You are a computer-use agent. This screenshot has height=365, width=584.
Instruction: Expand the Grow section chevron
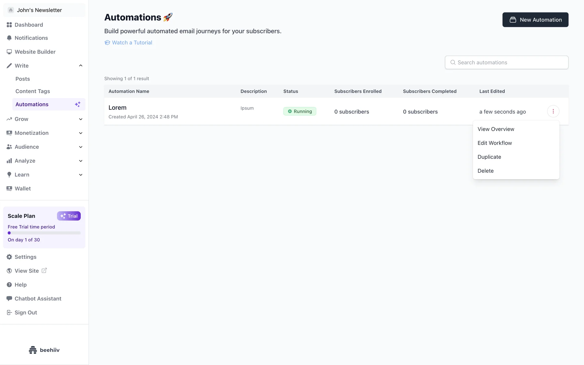coord(81,119)
